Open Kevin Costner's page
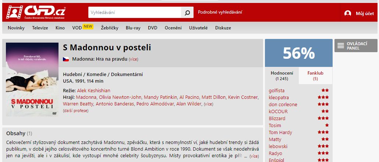 [243, 97]
